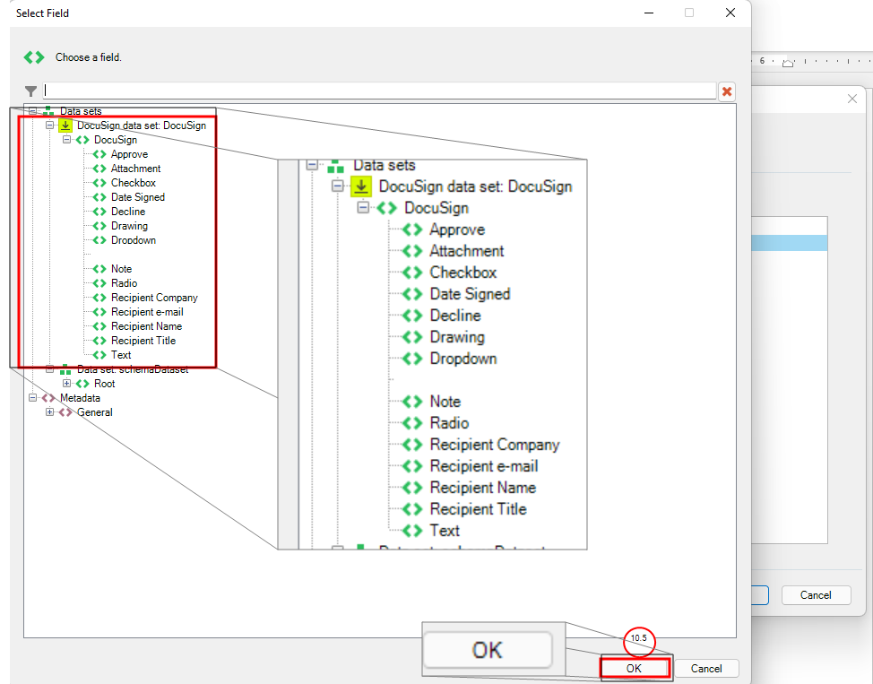Click the Attachment field icon in left tree
Viewport: 873px width, 684px height.
[99, 169]
